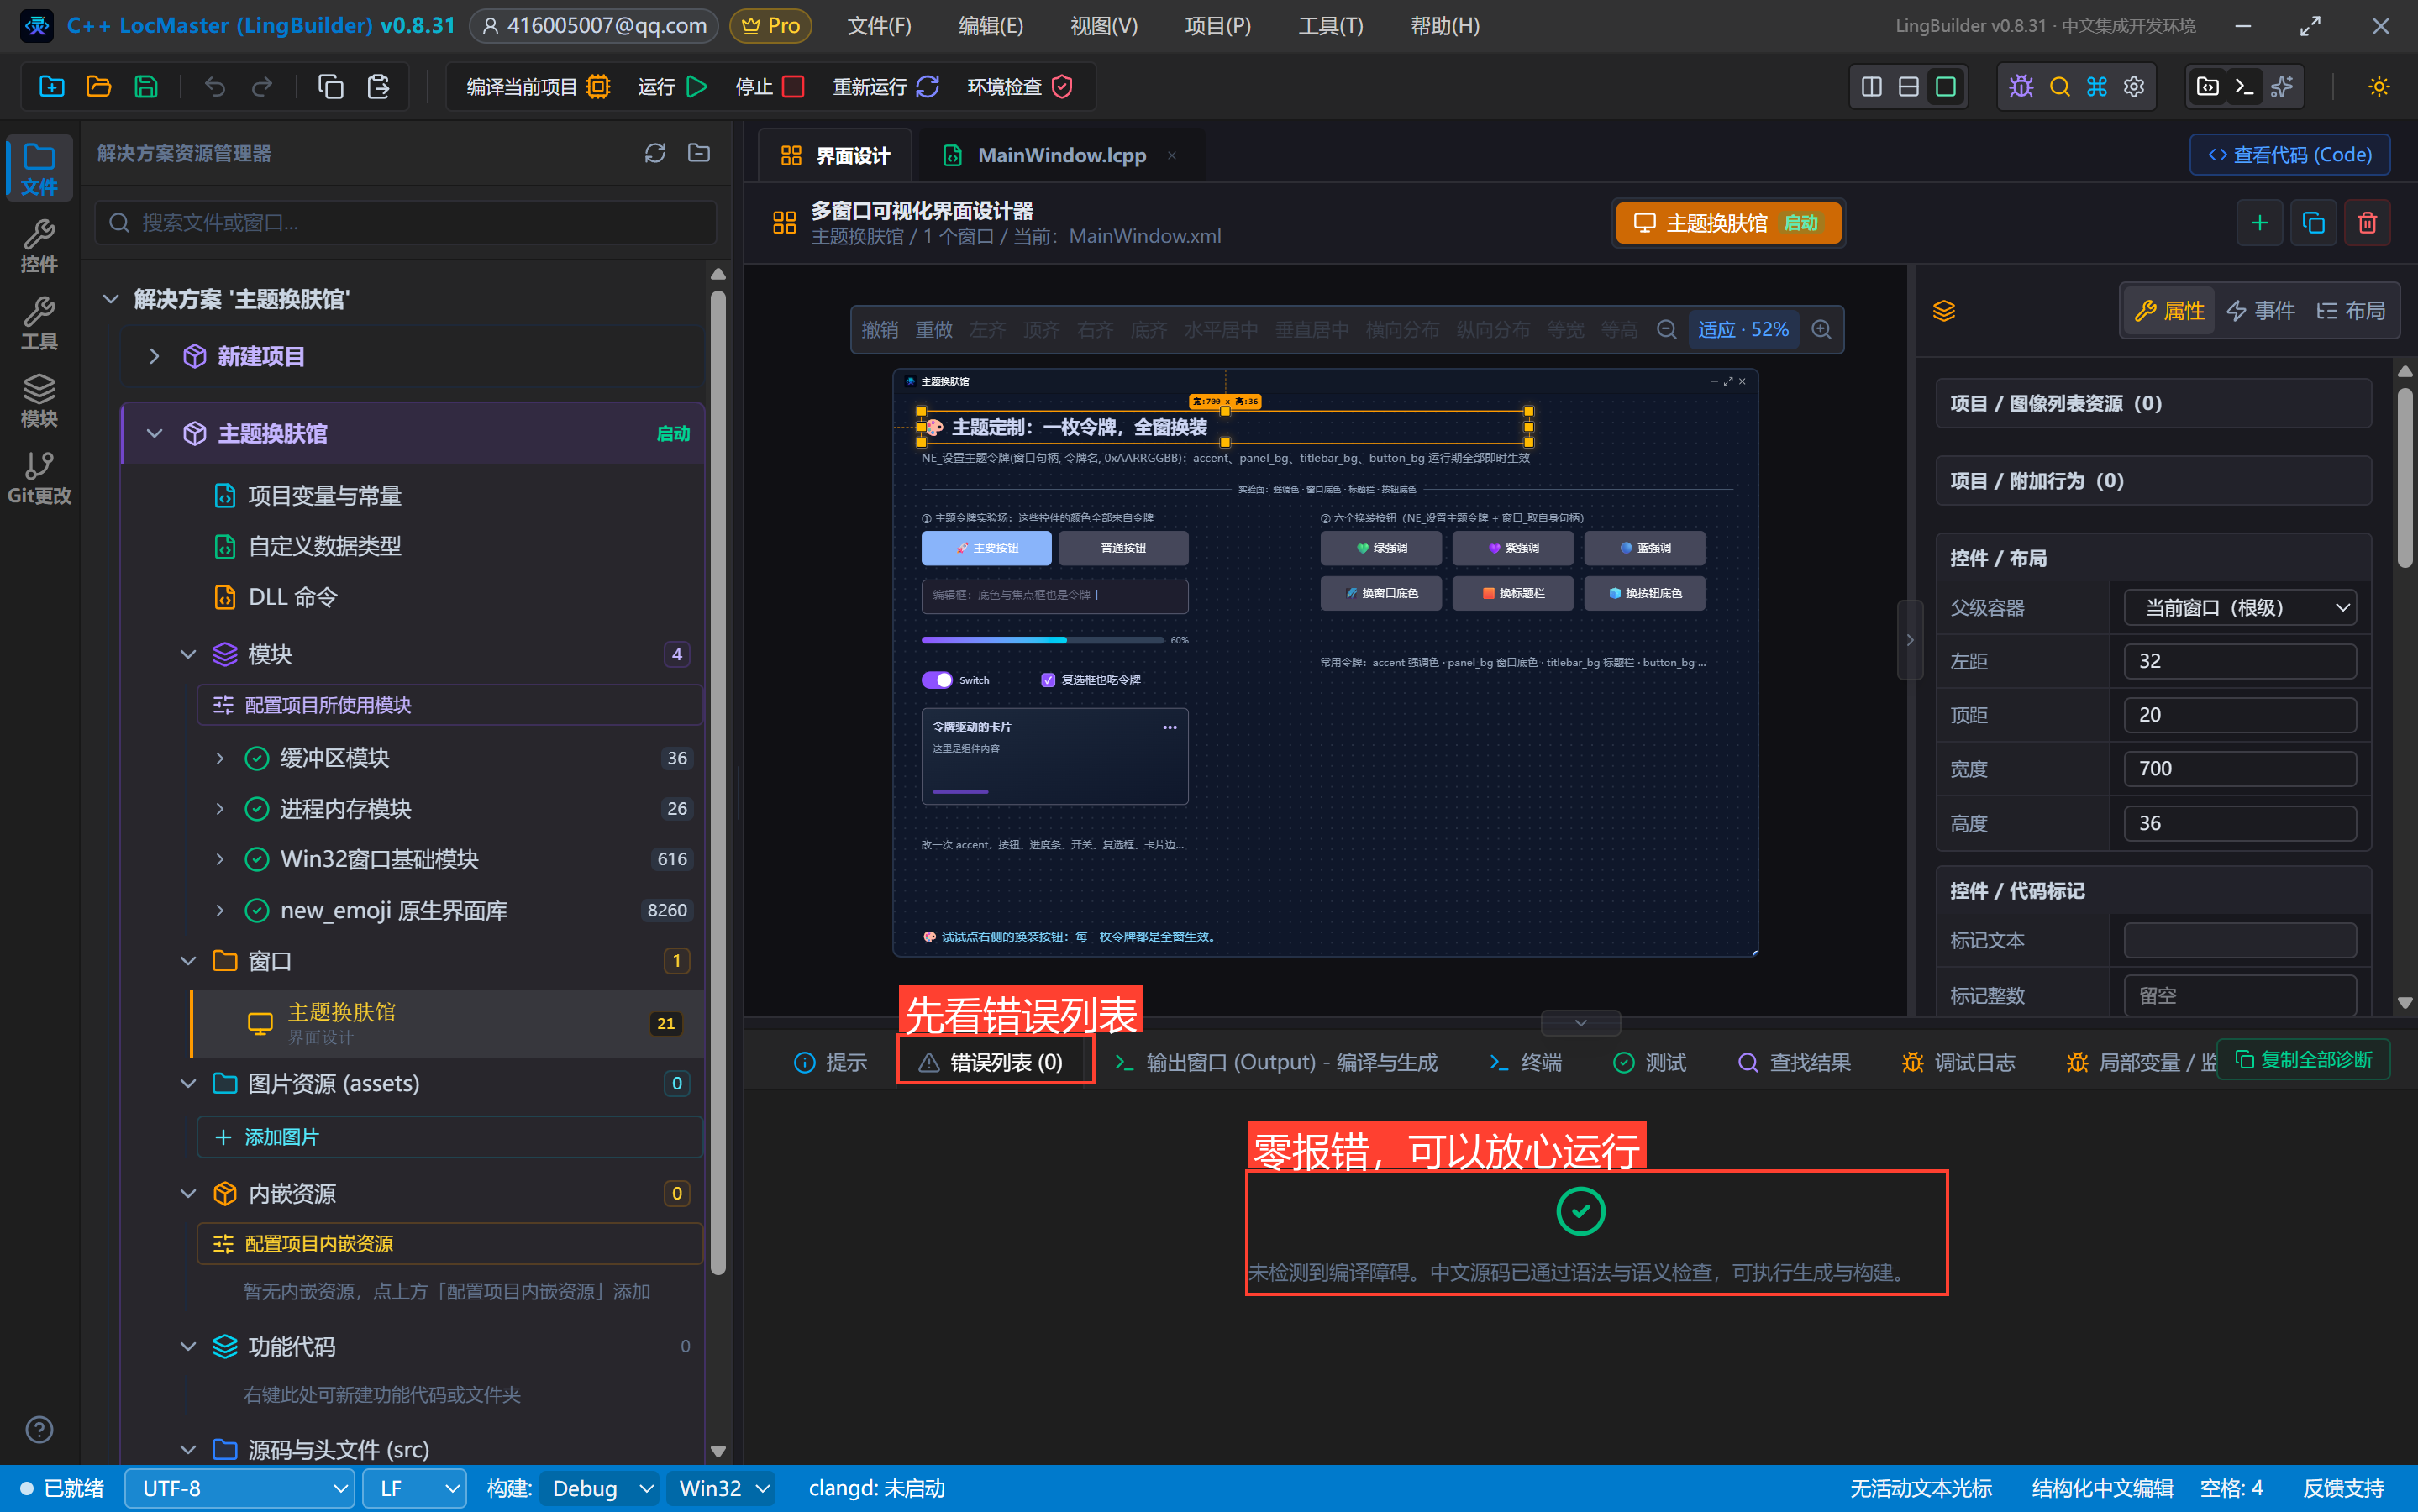Viewport: 2418px width, 1512px height.
Task: Add a new window with the plus icon
Action: pos(2259,222)
